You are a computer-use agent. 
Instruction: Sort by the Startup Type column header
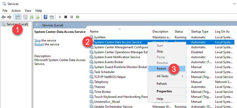pyautogui.click(x=201, y=32)
